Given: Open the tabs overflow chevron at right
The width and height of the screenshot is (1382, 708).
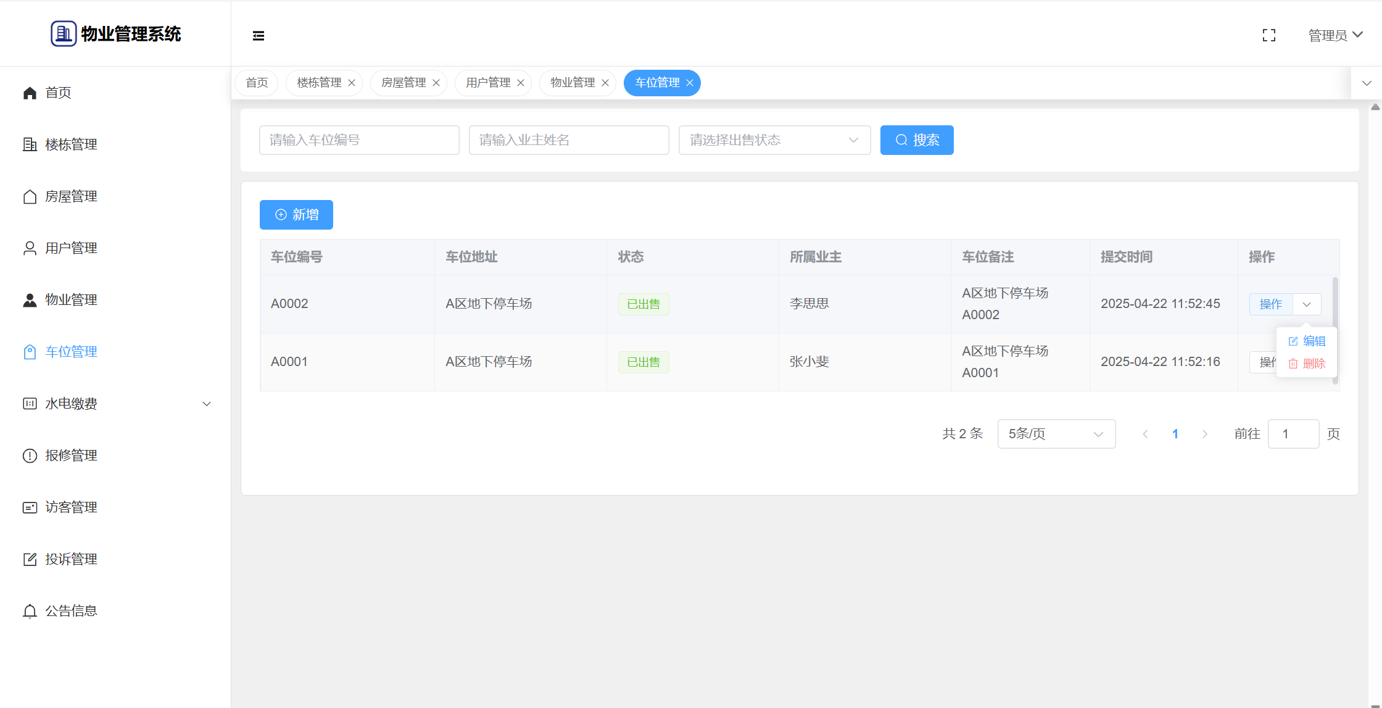Looking at the screenshot, I should [1367, 83].
